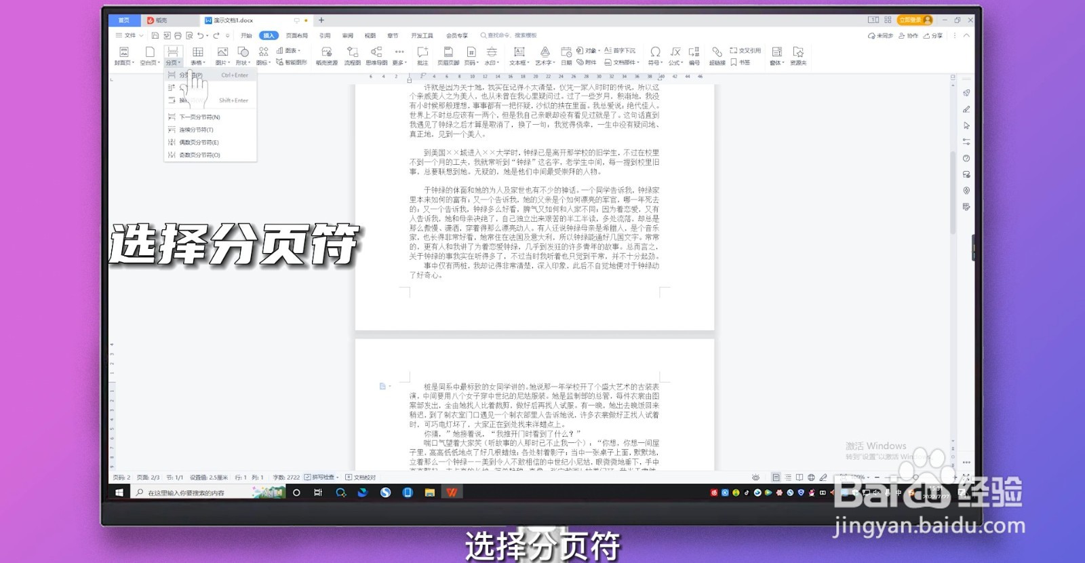Screen dimensions: 1085x563
Task: Click the Windows Start button
Action: coord(119,492)
